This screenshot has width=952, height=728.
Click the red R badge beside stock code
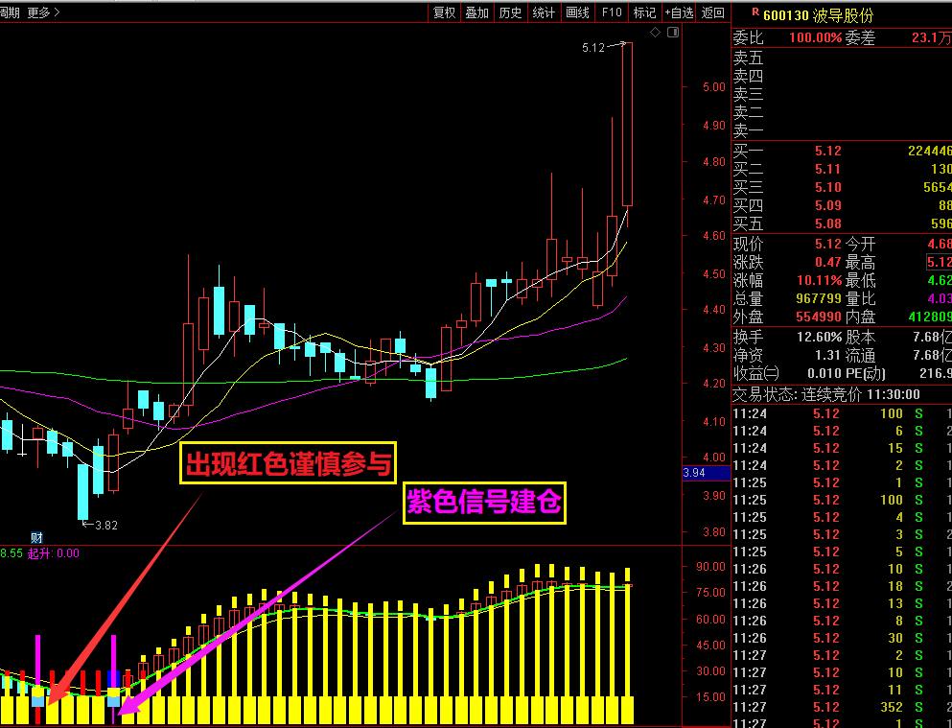coord(755,12)
